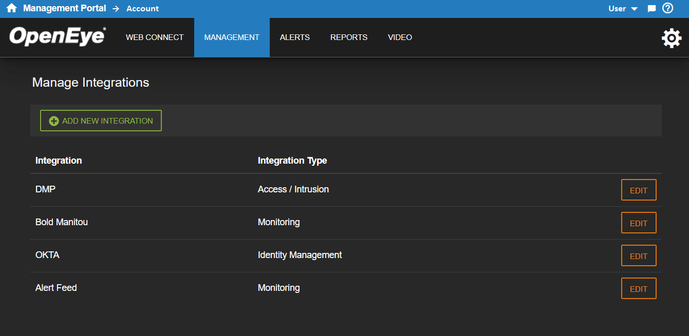Open the help icon
This screenshot has width=689, height=336.
667,8
